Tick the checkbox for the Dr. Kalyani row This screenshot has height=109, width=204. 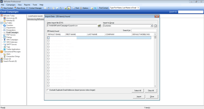point(48,47)
